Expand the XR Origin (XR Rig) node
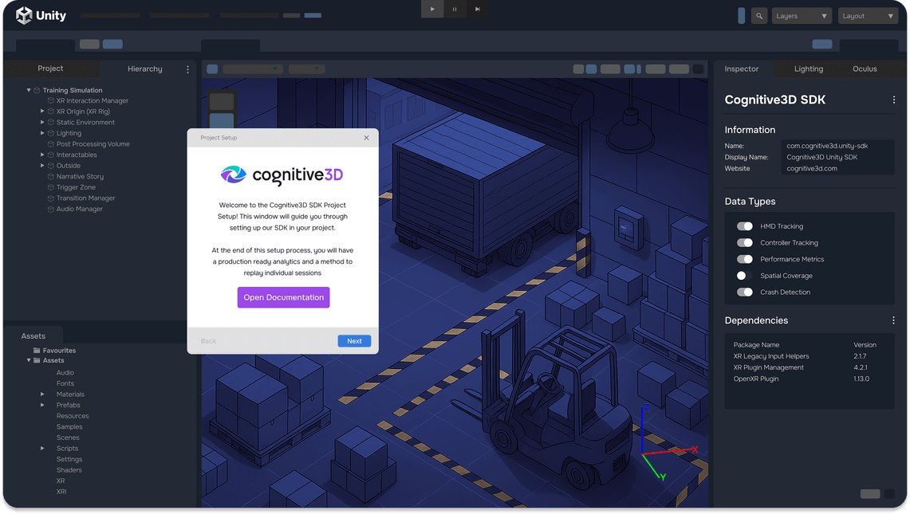The image size is (910, 514). [42, 112]
